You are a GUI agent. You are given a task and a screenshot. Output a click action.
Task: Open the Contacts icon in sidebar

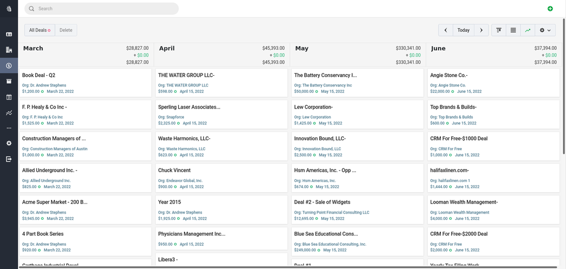tap(9, 34)
